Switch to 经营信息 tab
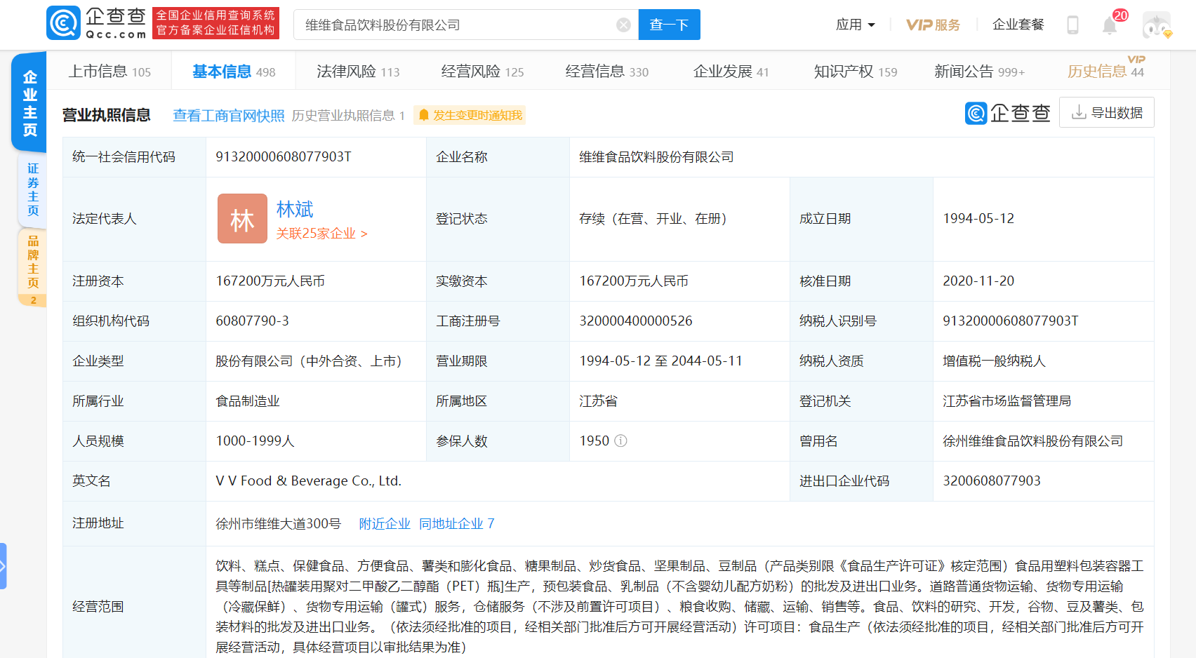 pyautogui.click(x=606, y=72)
